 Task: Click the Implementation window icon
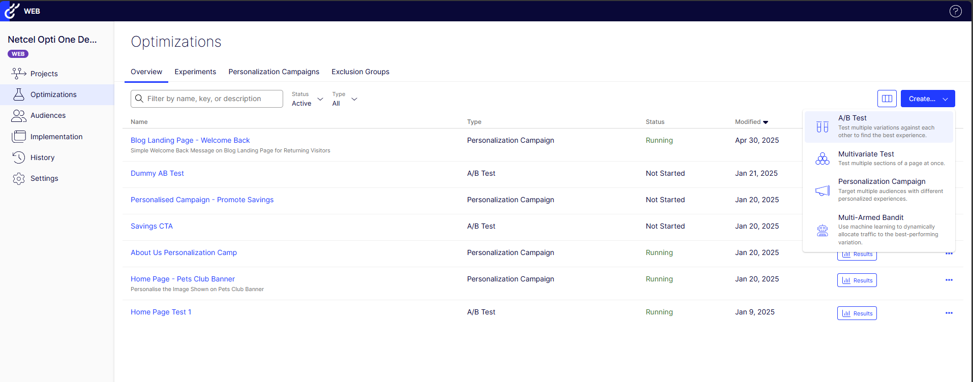pyautogui.click(x=19, y=137)
